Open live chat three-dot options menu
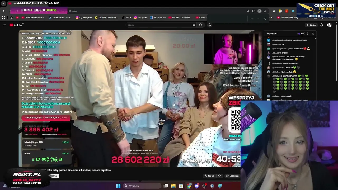The image size is (338, 190). (308, 34)
